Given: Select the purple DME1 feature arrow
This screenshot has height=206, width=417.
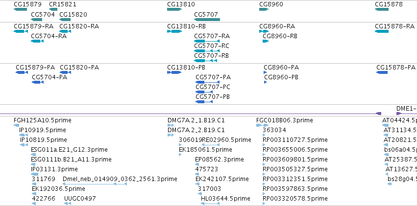Looking at the screenshot, I should pyautogui.click(x=399, y=114).
